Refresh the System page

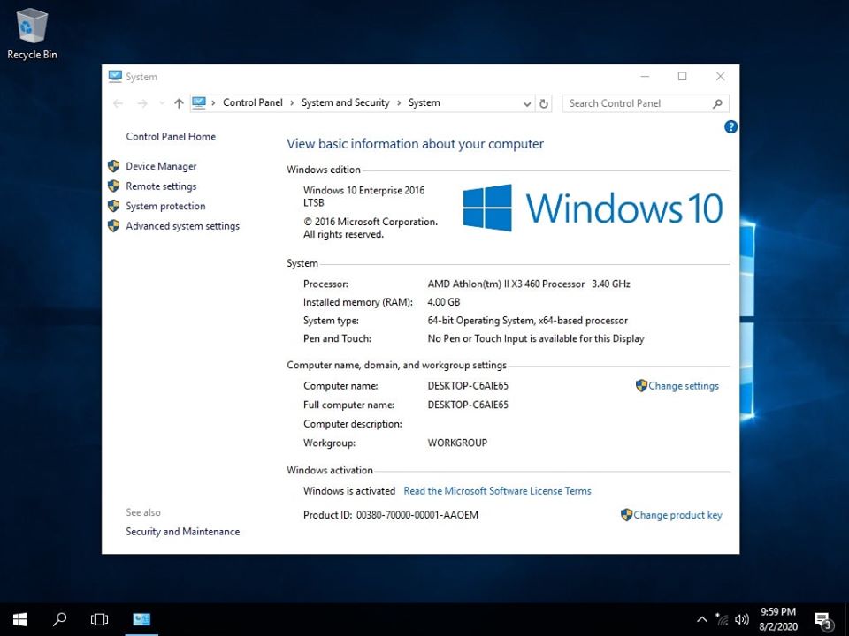(544, 103)
